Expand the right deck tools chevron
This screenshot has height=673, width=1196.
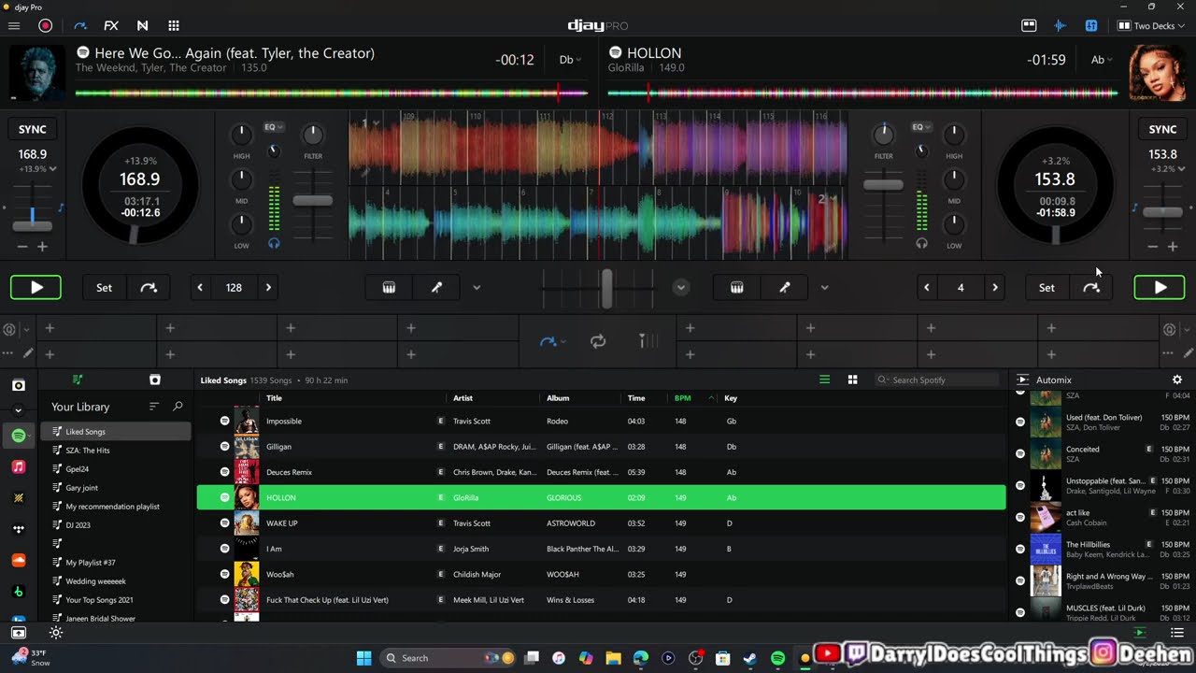(x=824, y=288)
